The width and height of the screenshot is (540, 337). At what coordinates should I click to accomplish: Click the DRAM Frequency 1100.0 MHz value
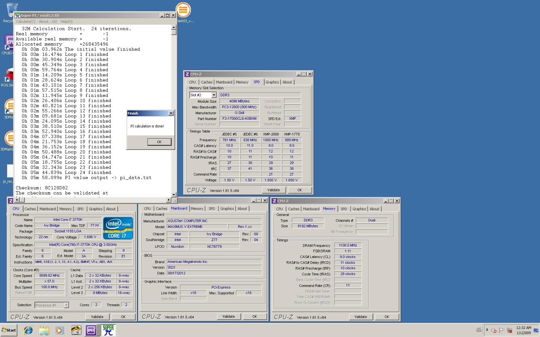348,245
